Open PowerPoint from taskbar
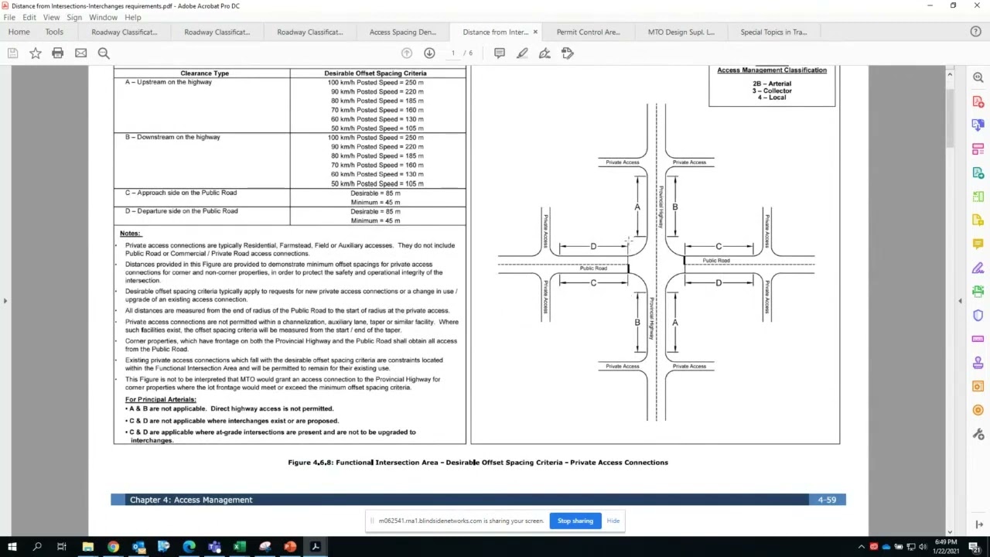 pyautogui.click(x=290, y=547)
